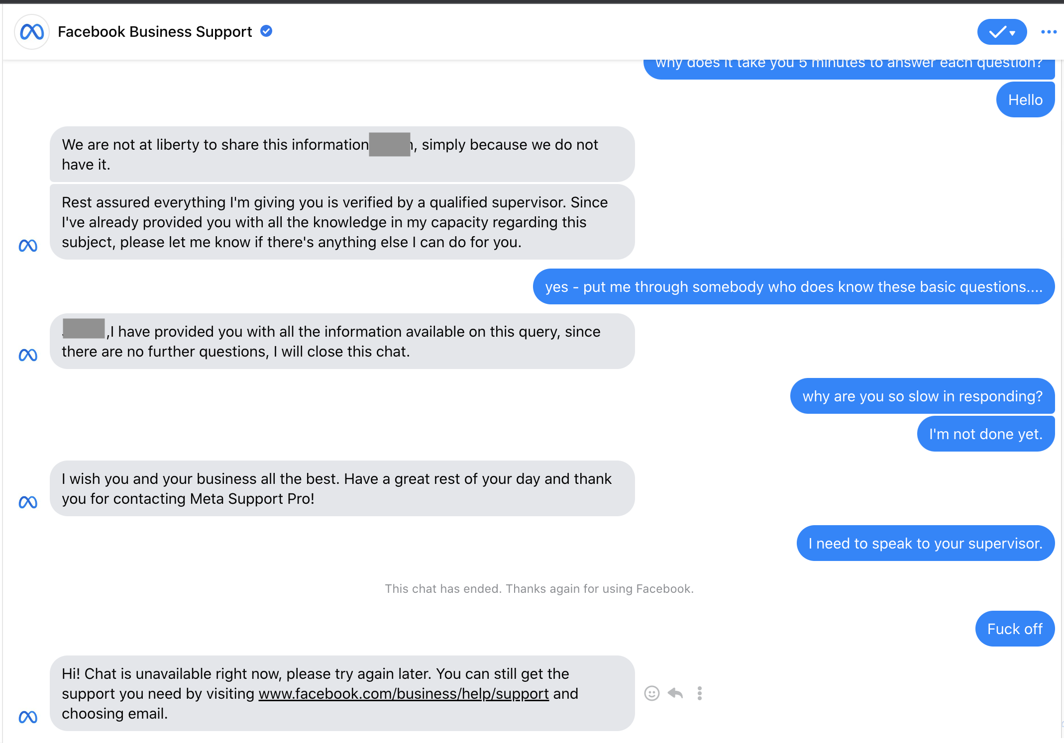Click the 'This chat has ended' status text
1064x743 pixels.
[539, 589]
